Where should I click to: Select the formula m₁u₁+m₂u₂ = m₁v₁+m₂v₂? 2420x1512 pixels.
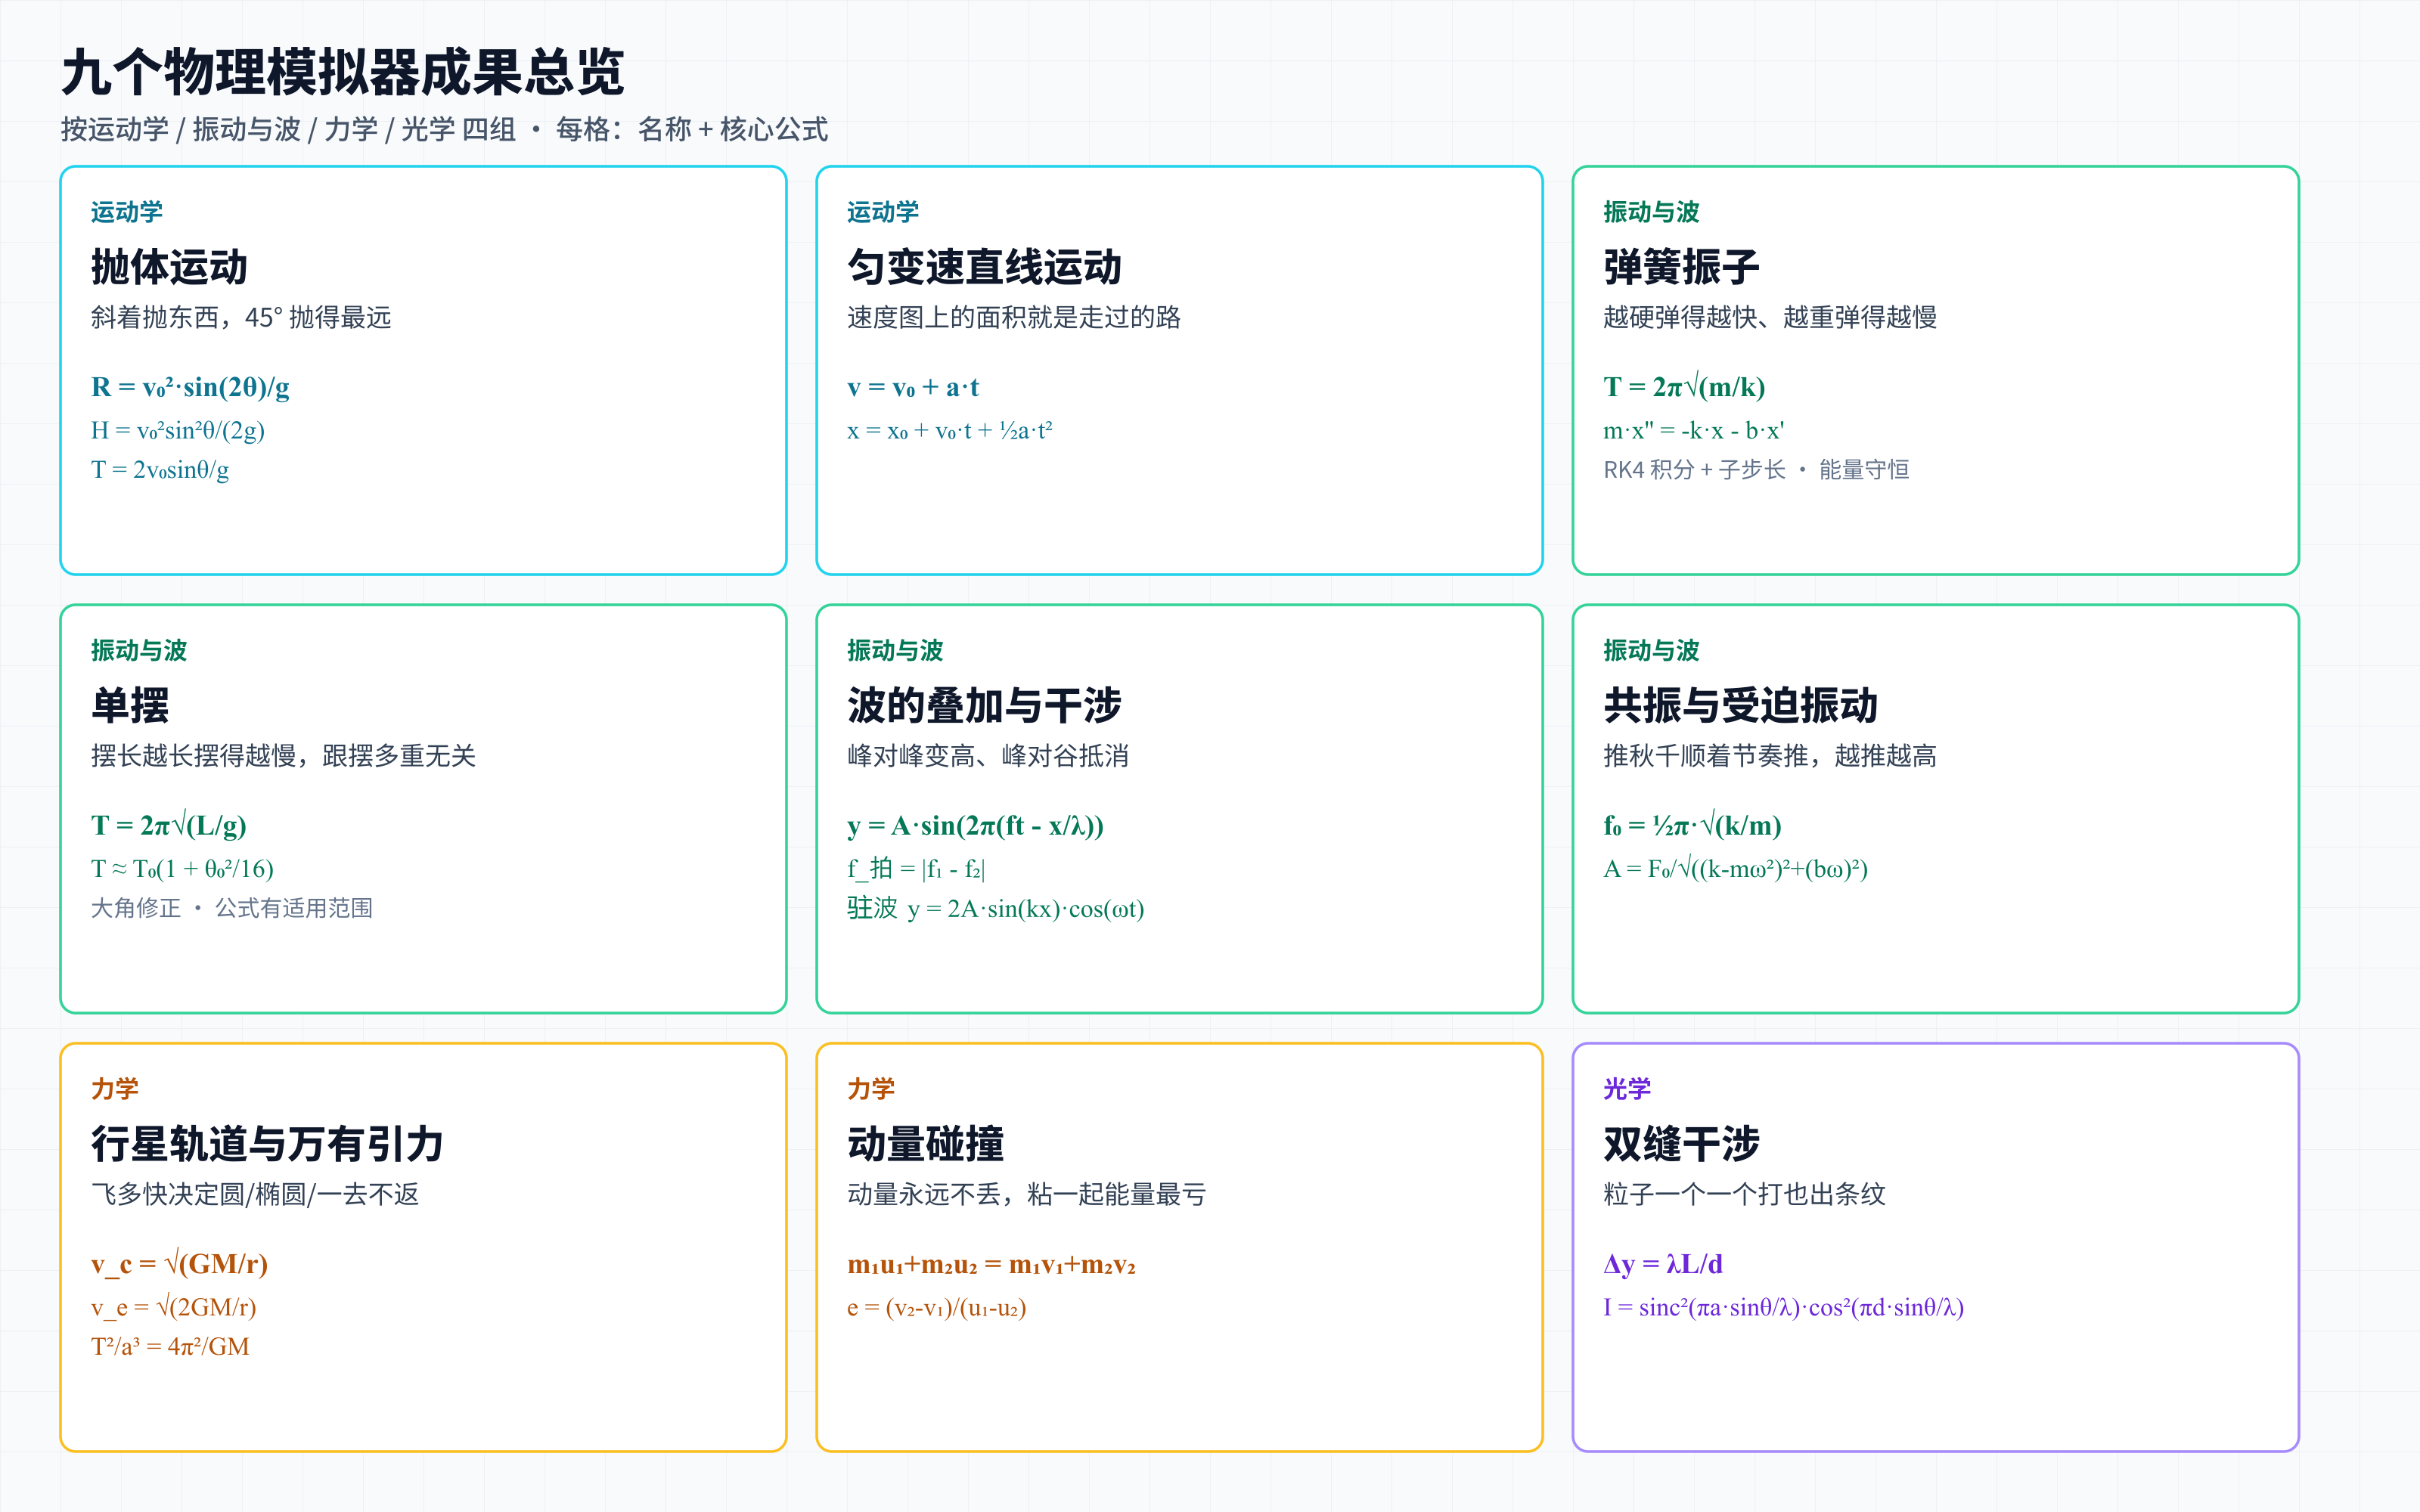991,1264
